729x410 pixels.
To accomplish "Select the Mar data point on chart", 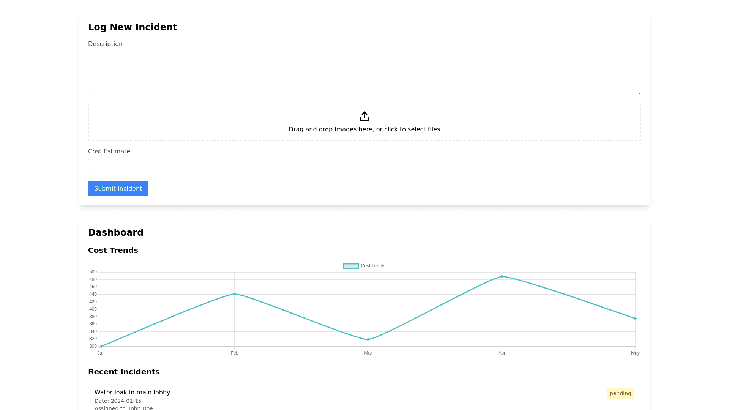I will click(x=368, y=339).
